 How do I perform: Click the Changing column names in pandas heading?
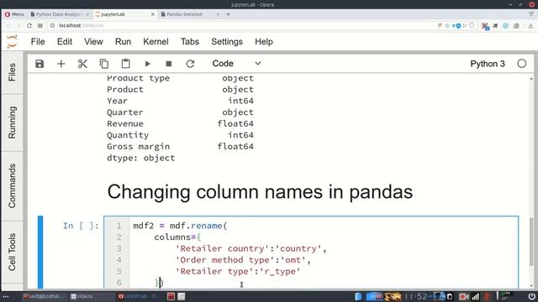tap(260, 192)
